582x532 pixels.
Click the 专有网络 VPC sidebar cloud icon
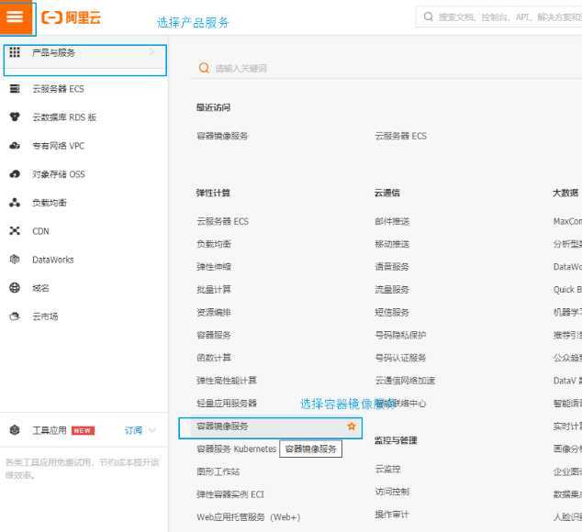click(15, 146)
